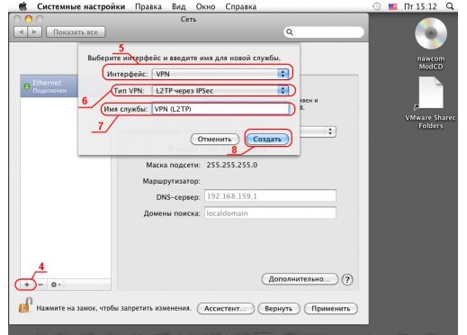This screenshot has height=335, width=467.
Task: Click the Применить button
Action: 331,309
